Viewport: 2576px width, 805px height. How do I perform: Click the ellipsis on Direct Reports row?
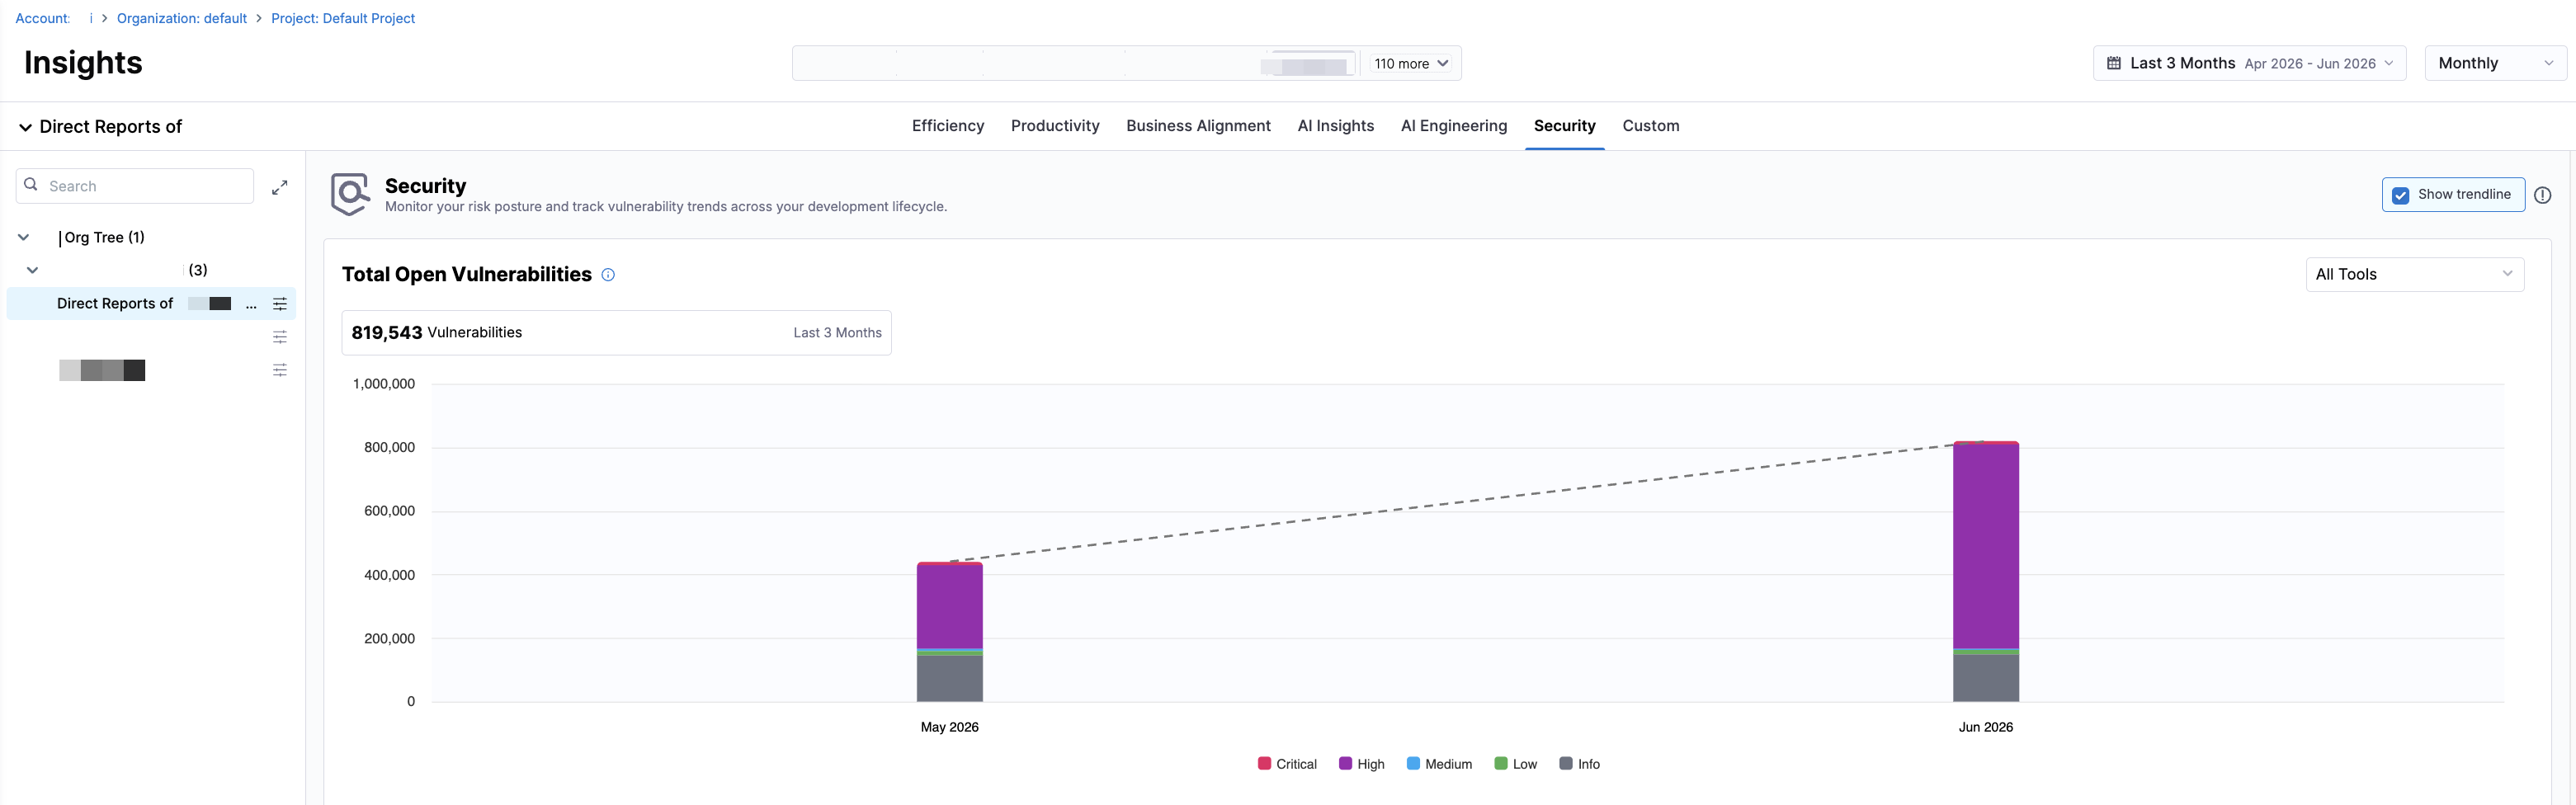251,304
